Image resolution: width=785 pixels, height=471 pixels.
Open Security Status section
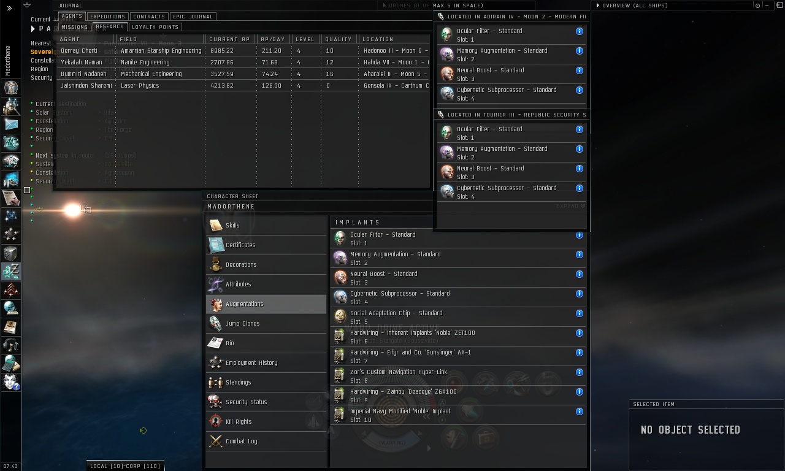click(266, 402)
